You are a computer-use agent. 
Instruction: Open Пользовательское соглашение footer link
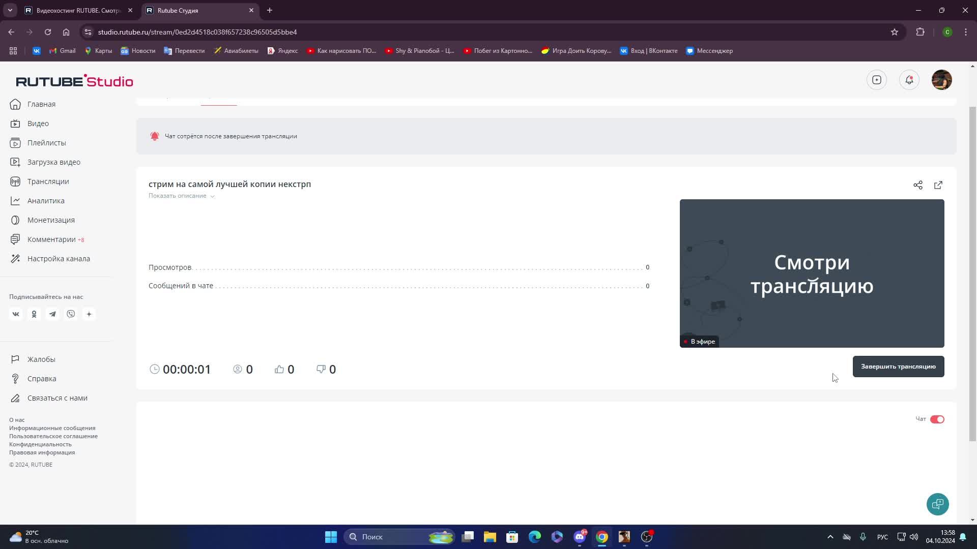[53, 436]
